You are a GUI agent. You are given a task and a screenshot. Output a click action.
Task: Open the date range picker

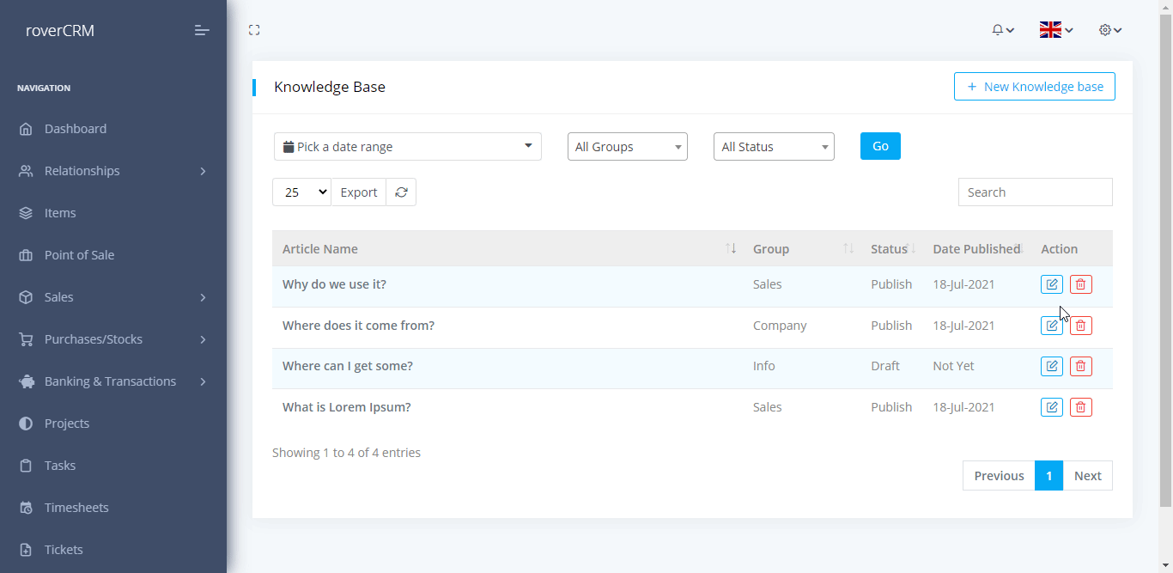click(x=407, y=147)
